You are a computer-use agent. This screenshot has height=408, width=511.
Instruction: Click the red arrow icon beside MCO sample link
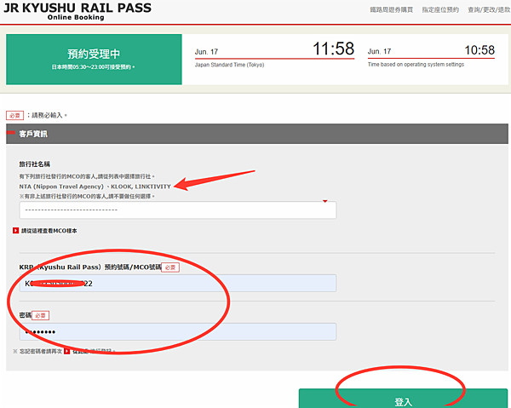tap(15, 230)
